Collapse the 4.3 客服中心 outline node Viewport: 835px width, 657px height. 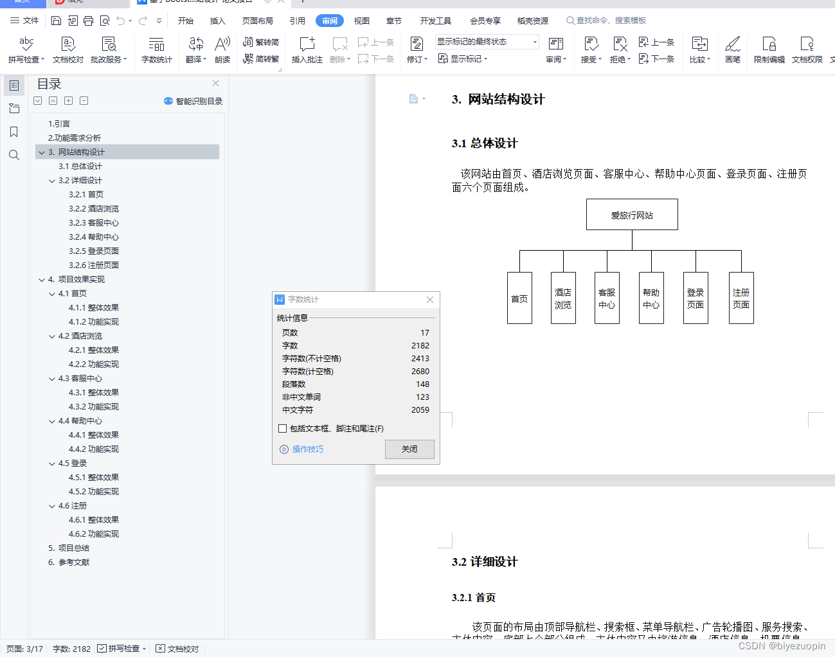[x=52, y=379]
